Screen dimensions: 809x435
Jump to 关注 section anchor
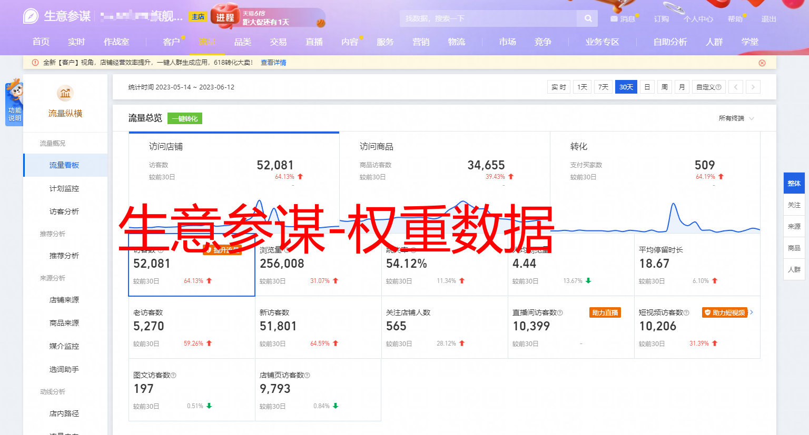click(x=794, y=205)
